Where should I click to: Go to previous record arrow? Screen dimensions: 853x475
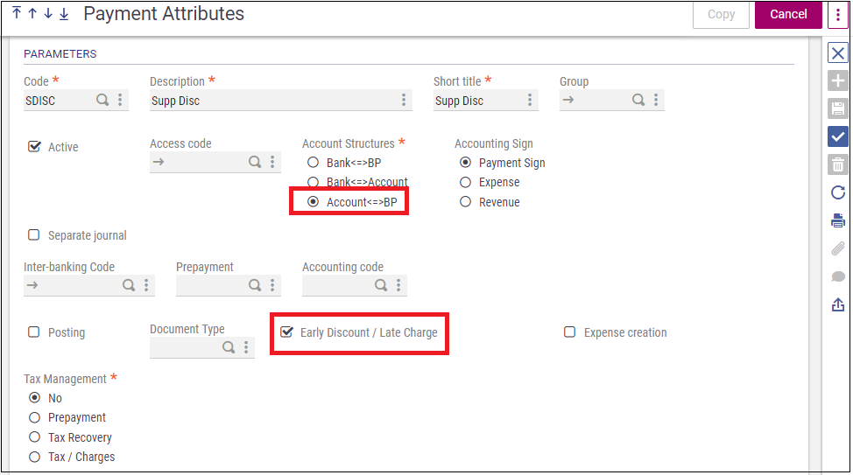(32, 13)
